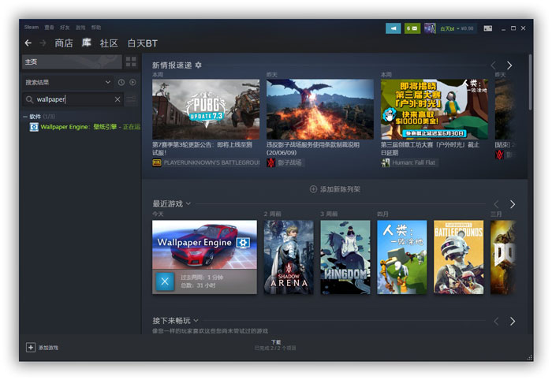Click 添加新陈列架 to add shelf
Viewport: 552px width, 380px height.
coord(335,189)
